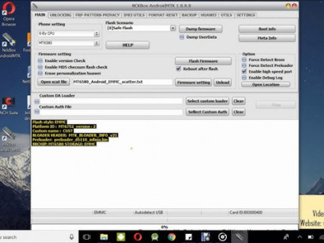This screenshot has width=324, height=243.
Task: Switch to the UTILS tab
Action: (226, 15)
